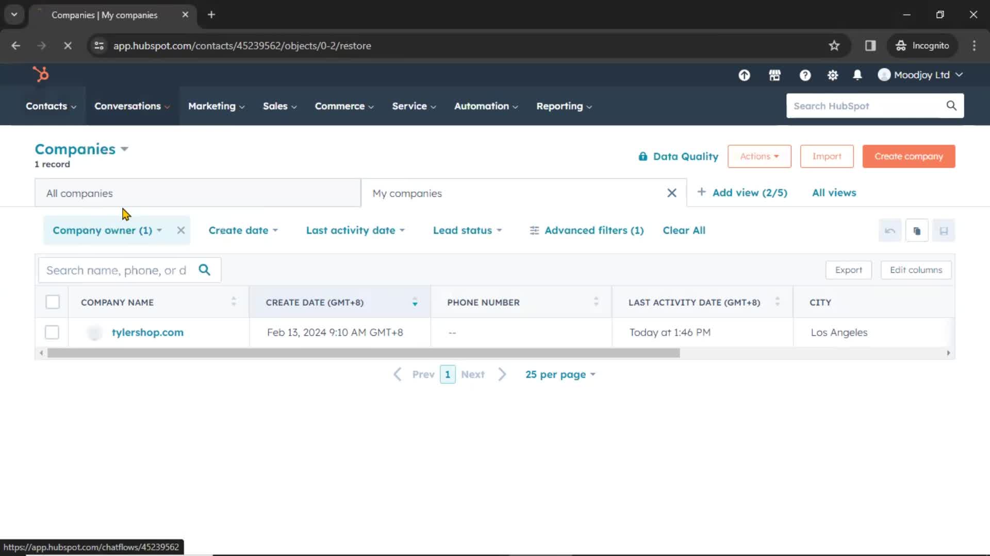The image size is (990, 556).
Task: Open the Reporting menu
Action: [564, 106]
